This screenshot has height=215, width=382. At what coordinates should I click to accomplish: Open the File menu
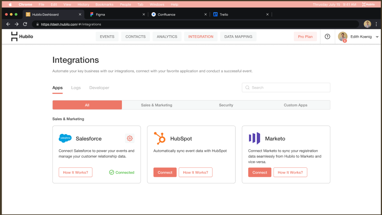[x=41, y=5]
